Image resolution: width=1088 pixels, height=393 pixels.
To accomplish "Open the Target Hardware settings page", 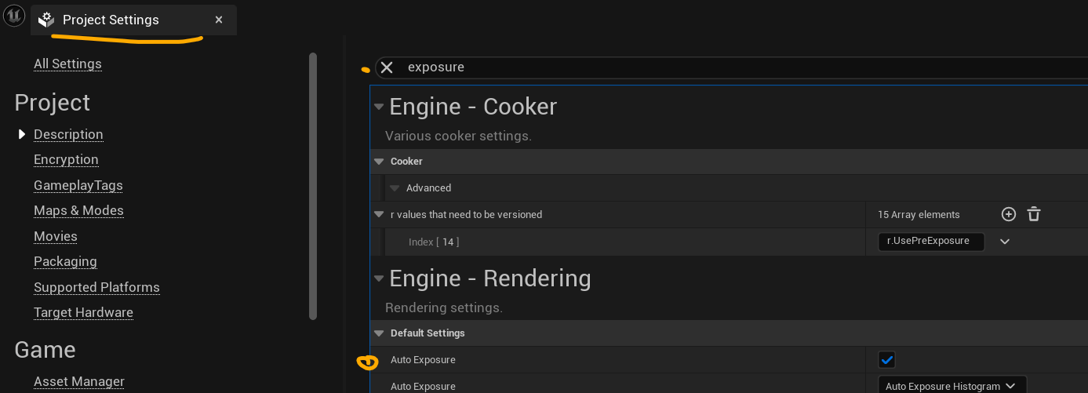I will tap(83, 312).
